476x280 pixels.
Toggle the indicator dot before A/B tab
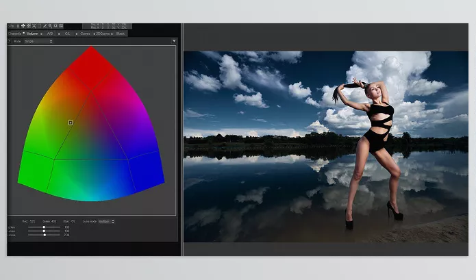coord(41,34)
